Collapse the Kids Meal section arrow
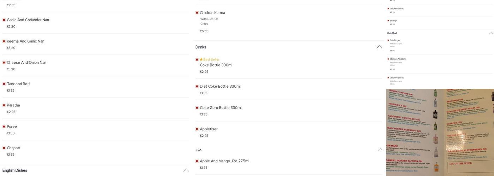Image resolution: width=494 pixels, height=176 pixels. (x=491, y=33)
